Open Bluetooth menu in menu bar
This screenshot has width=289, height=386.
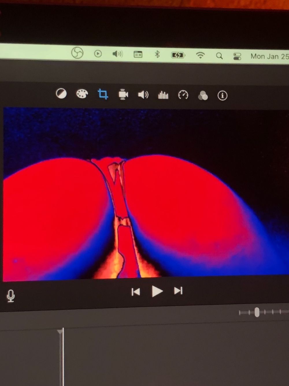157,54
